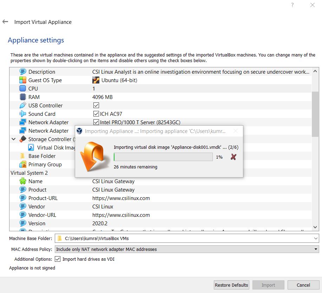Cancel import with the red X icon
The image size is (322, 293).
pos(233,157)
